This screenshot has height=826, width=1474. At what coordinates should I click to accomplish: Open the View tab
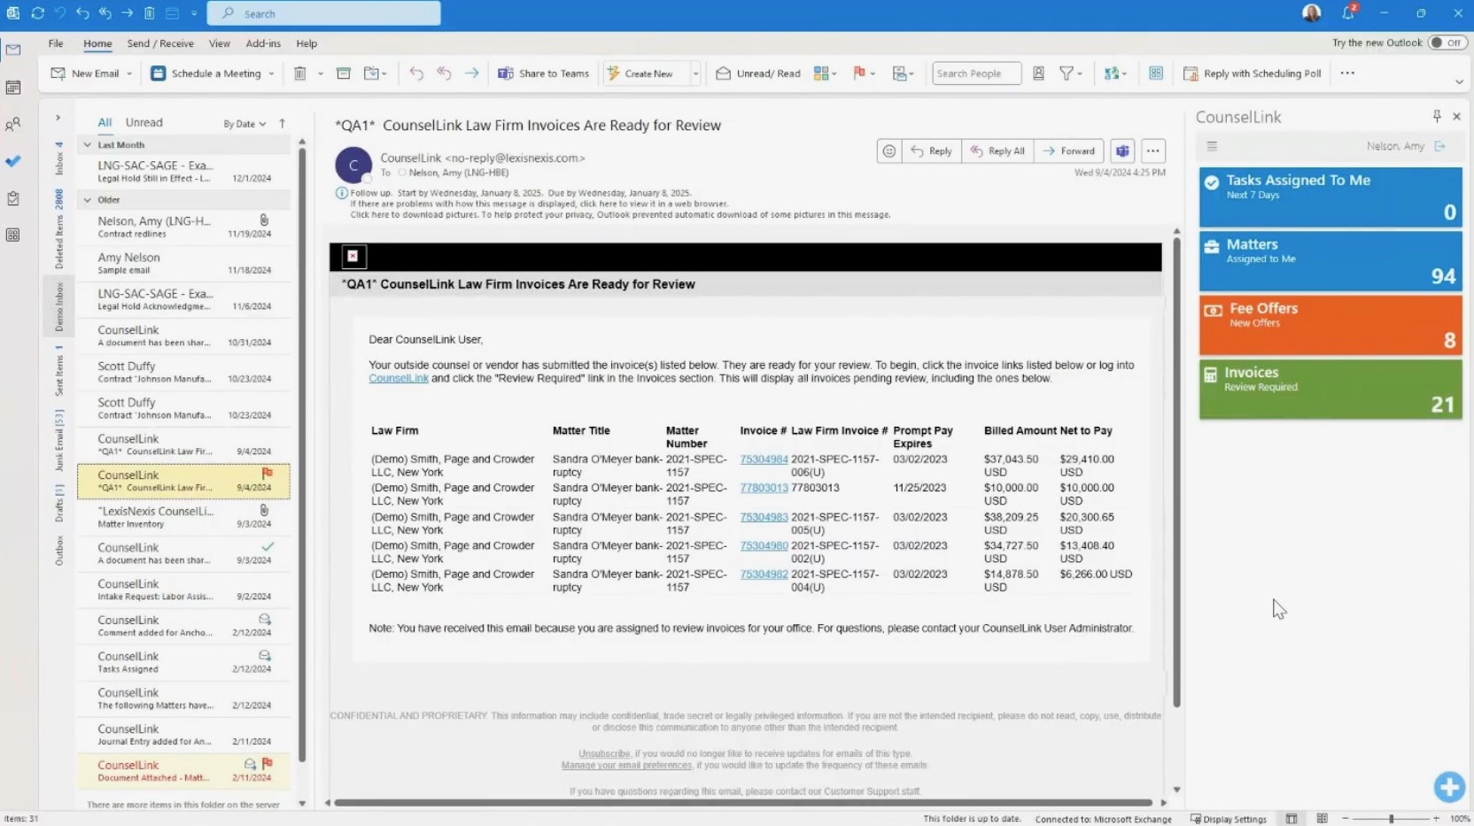point(219,43)
